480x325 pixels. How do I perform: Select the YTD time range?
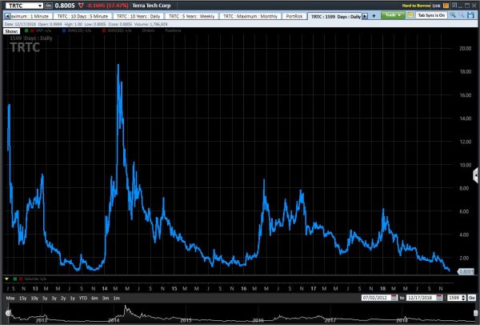(82, 297)
